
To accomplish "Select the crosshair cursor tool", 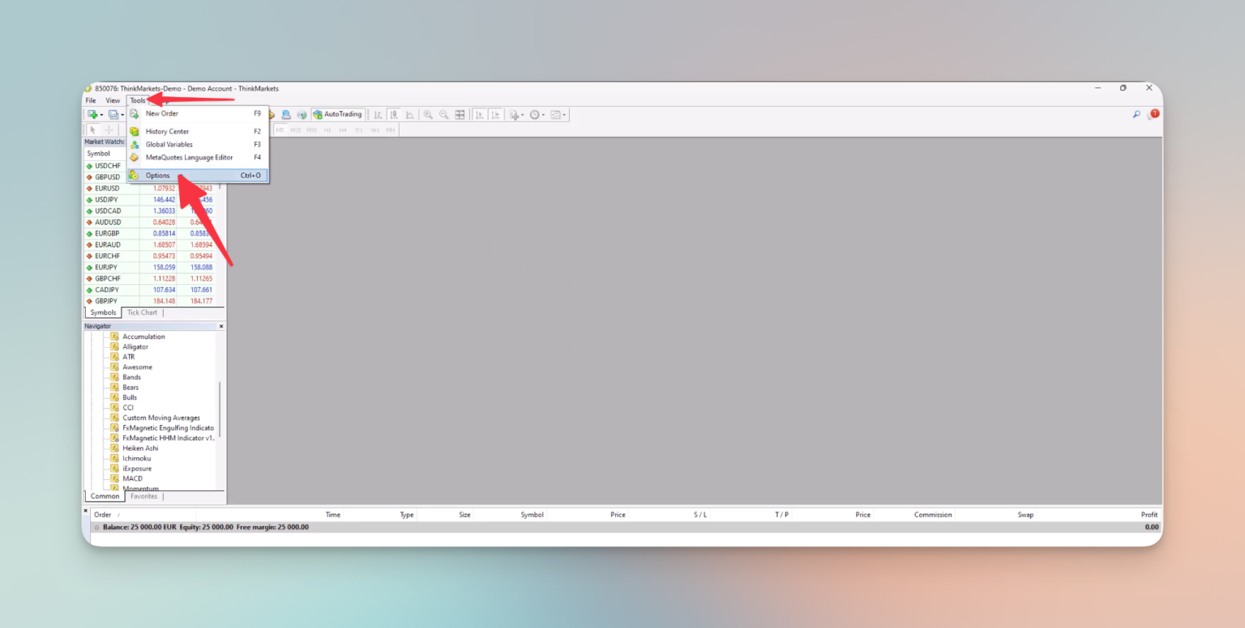I will (108, 129).
